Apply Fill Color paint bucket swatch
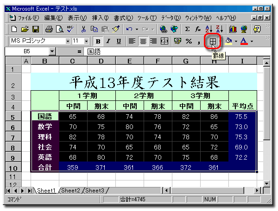 point(229,42)
